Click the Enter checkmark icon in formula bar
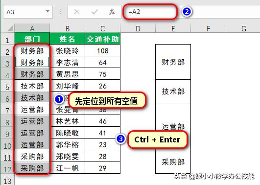This screenshot has height=185, width=260. (x=95, y=12)
